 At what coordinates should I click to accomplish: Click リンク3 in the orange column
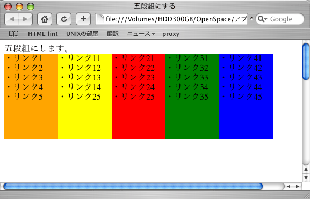28,77
